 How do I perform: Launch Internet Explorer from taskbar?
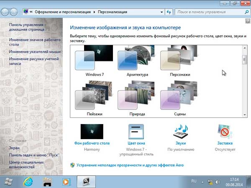[x=28, y=182]
